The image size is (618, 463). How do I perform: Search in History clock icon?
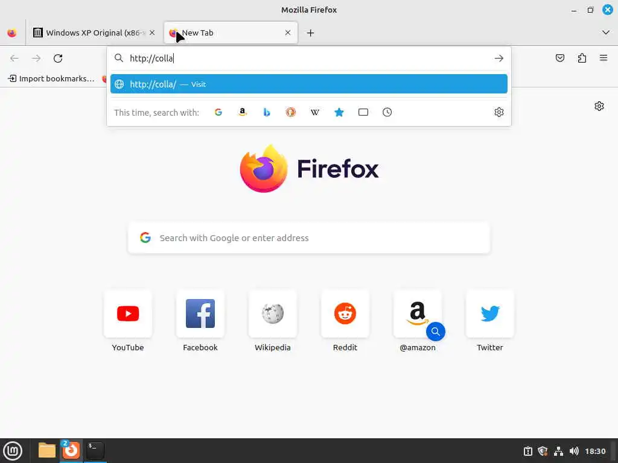point(387,112)
